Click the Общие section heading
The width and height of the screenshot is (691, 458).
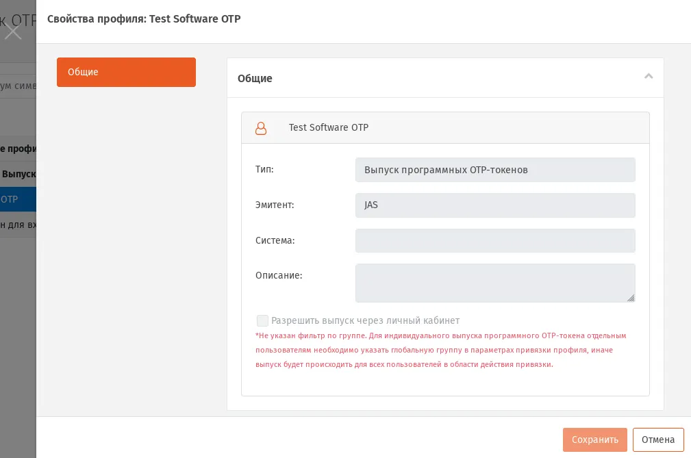pos(255,79)
